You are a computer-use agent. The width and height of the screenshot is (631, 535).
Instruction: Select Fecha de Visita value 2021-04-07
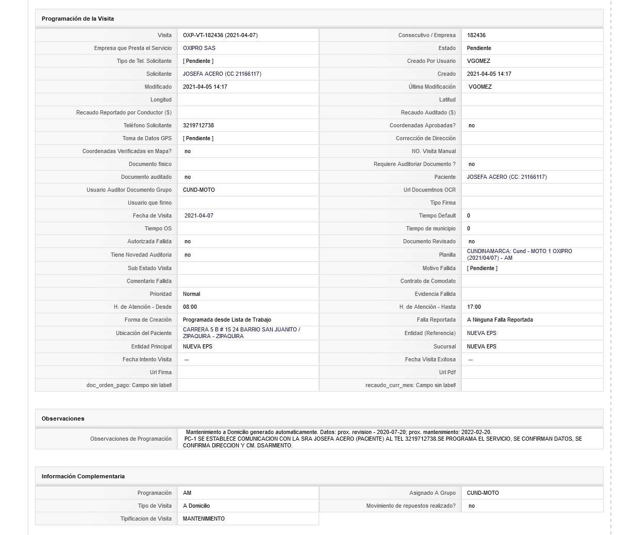tap(199, 215)
